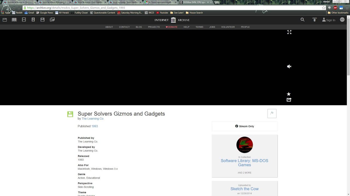The width and height of the screenshot is (350, 196).
Task: Open the Gmail bookmark
Action: click(x=29, y=13)
